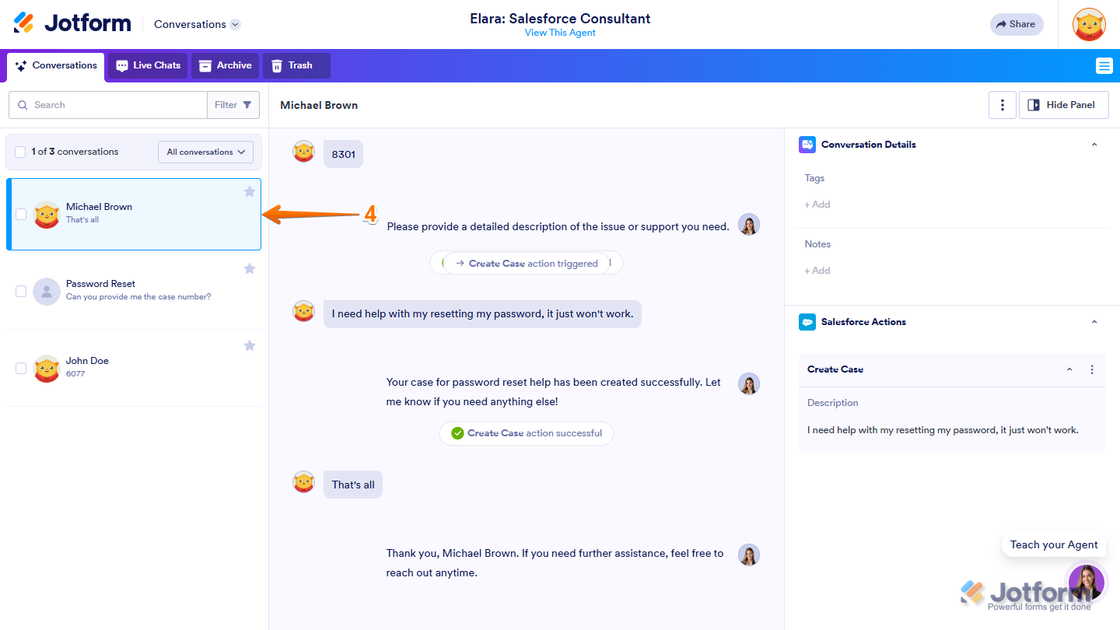Click the Share button
This screenshot has width=1120, height=630.
pyautogui.click(x=1016, y=24)
